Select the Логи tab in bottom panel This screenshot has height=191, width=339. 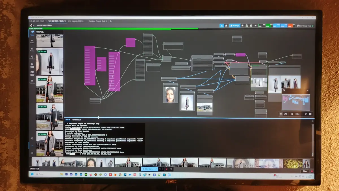[x=68, y=120]
